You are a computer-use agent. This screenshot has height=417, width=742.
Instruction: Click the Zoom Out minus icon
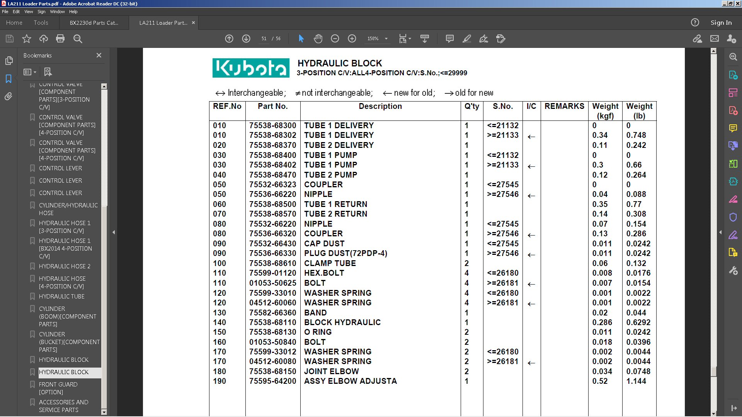[335, 39]
